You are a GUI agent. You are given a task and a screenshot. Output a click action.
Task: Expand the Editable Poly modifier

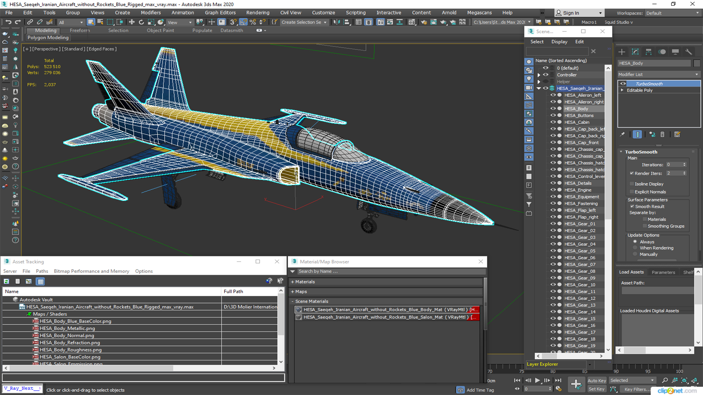point(622,90)
